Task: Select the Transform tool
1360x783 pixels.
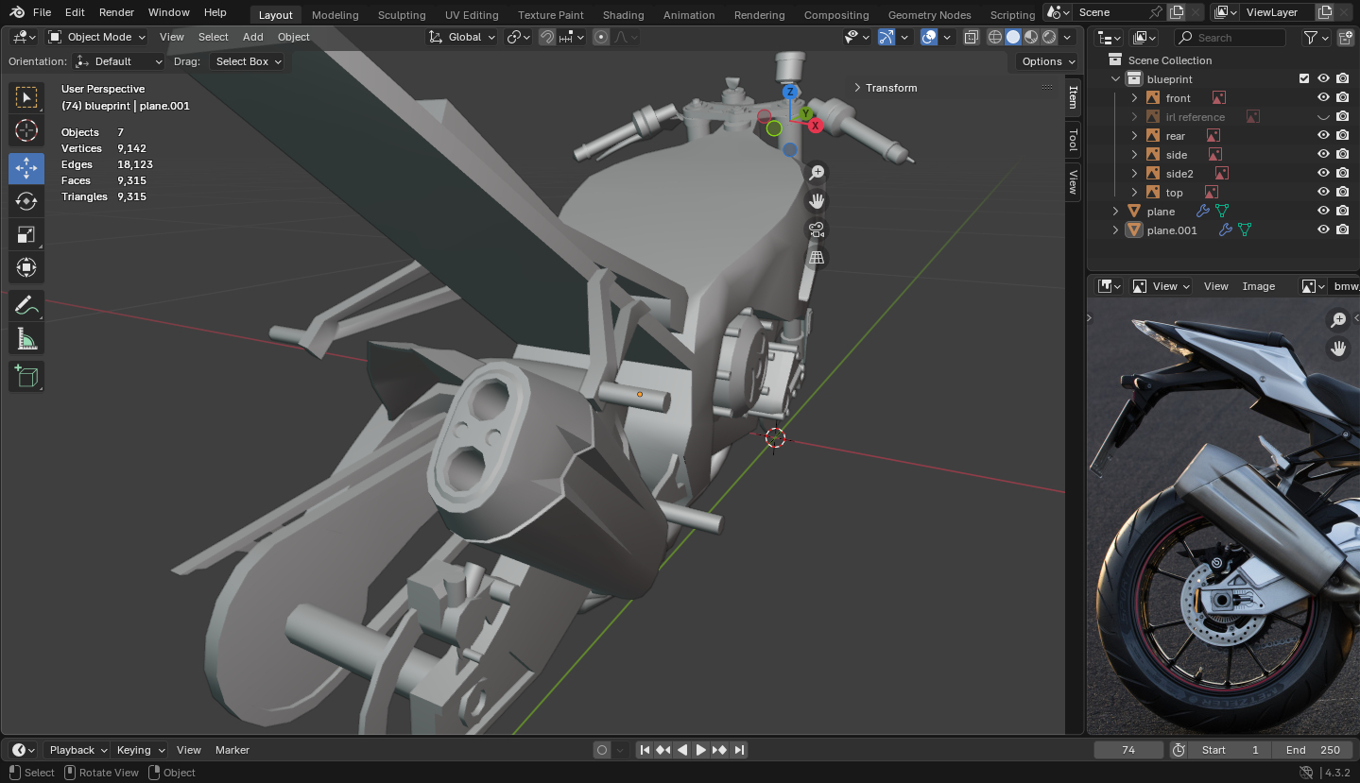Action: click(x=26, y=267)
